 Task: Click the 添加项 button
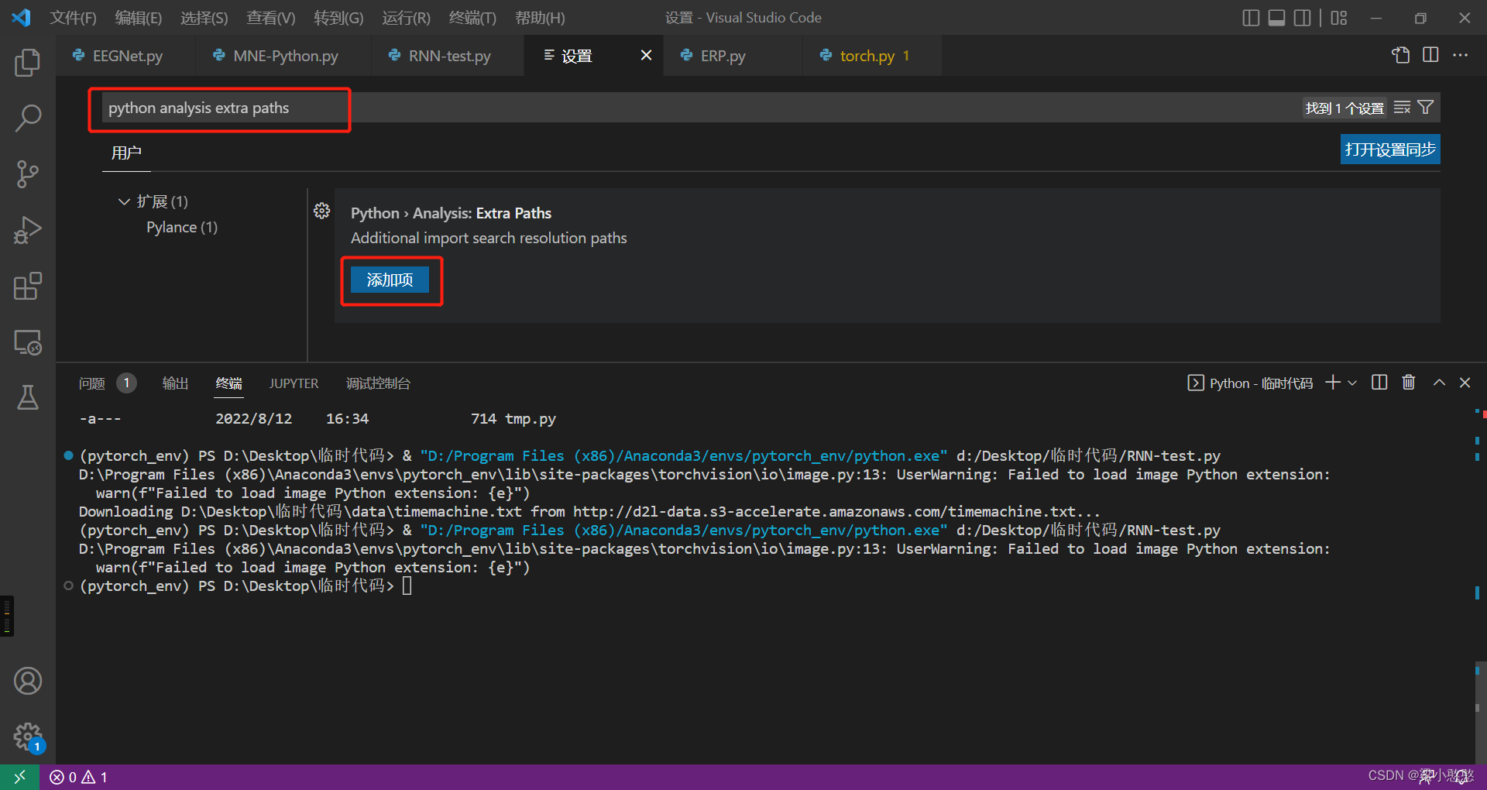[x=390, y=280]
